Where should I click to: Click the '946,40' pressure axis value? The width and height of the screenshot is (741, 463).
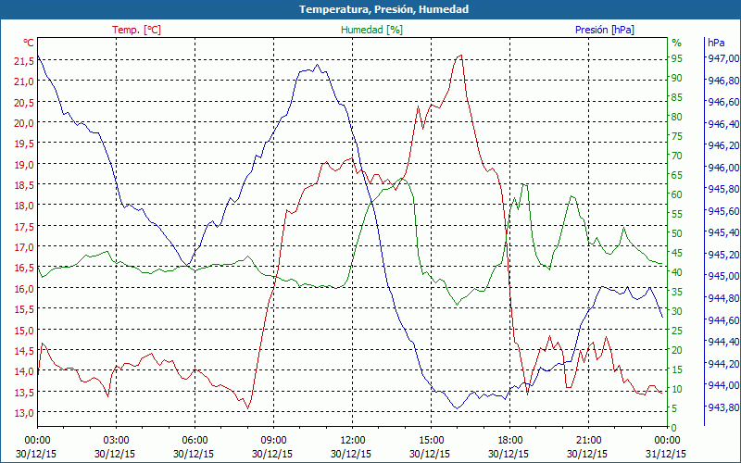[722, 124]
